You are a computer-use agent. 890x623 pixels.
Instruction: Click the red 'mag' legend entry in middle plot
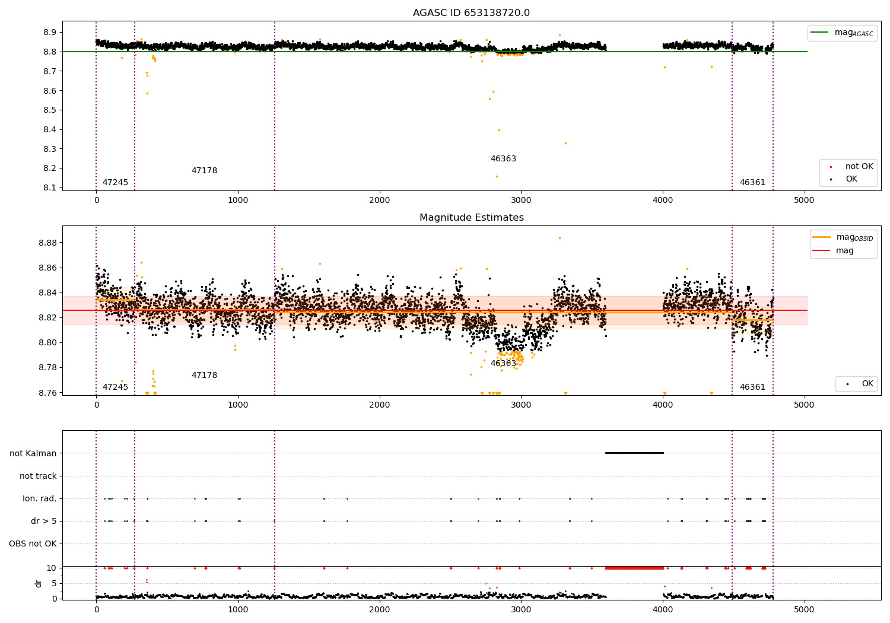click(834, 250)
